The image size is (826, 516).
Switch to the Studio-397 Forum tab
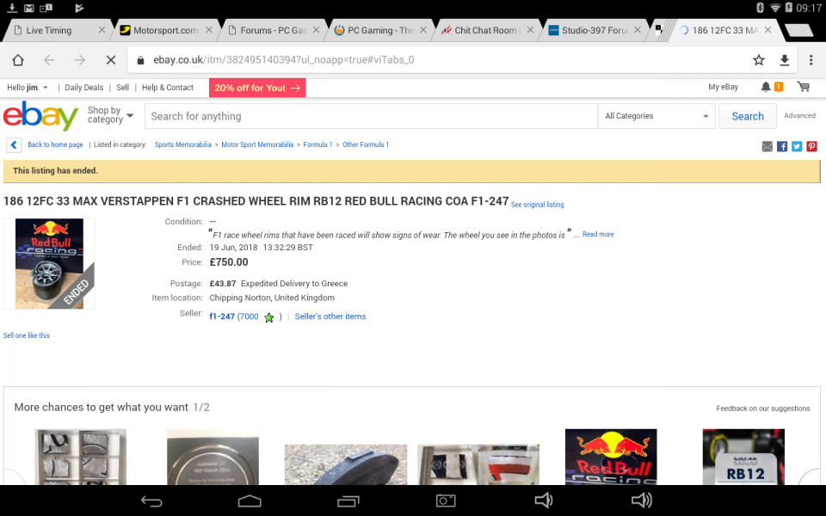click(595, 31)
